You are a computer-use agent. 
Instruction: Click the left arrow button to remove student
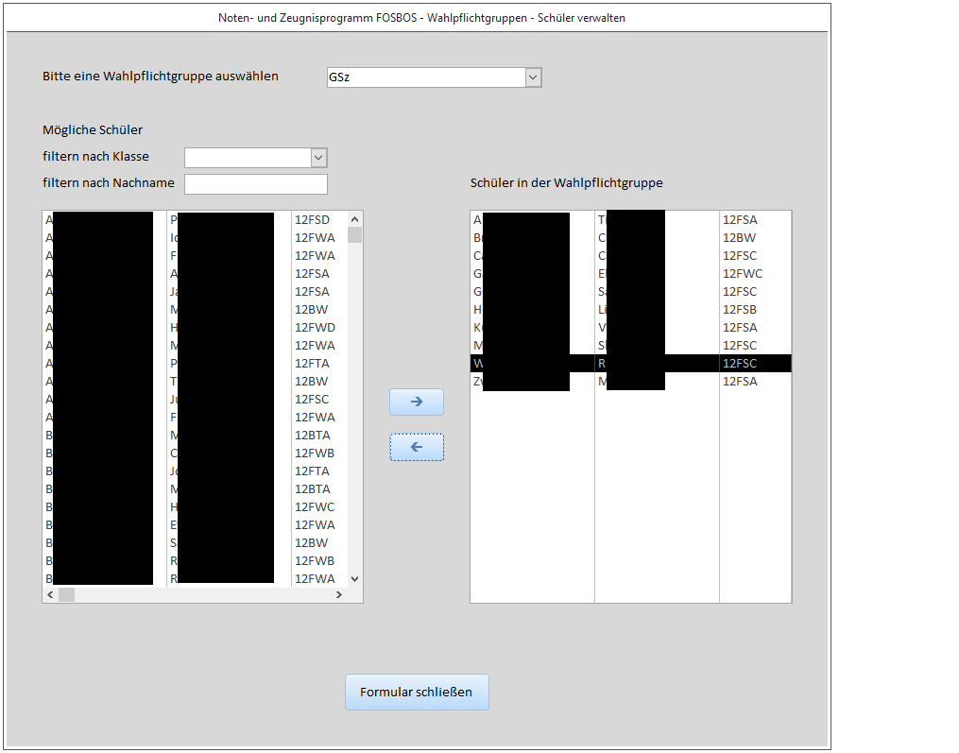[x=417, y=447]
